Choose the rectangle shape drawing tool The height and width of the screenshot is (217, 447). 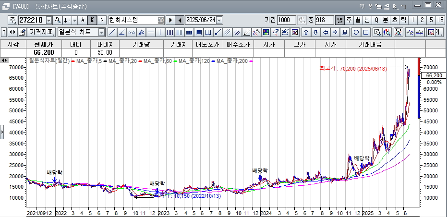(x=366, y=32)
